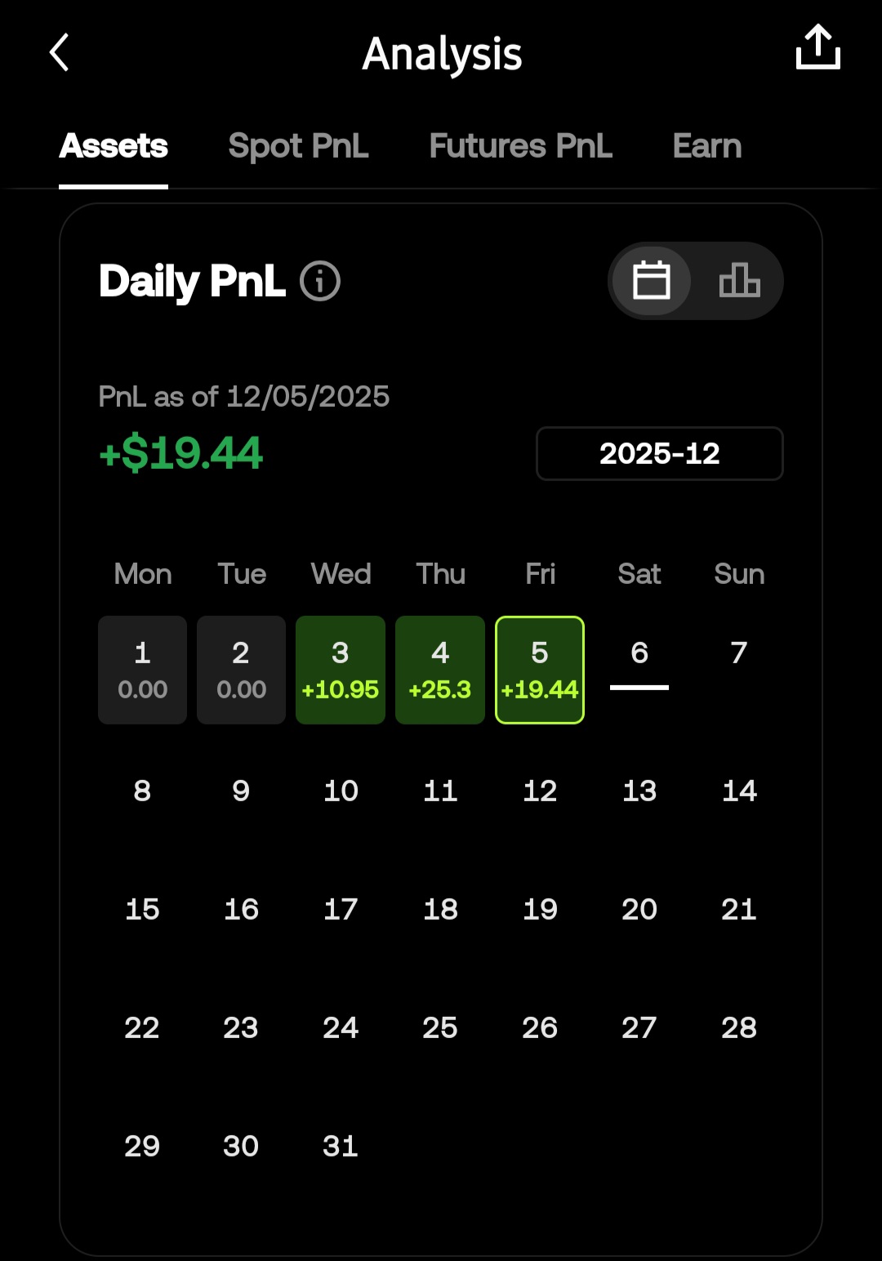Image resolution: width=882 pixels, height=1261 pixels.
Task: Tap day 6 in the calendar
Action: tap(639, 653)
